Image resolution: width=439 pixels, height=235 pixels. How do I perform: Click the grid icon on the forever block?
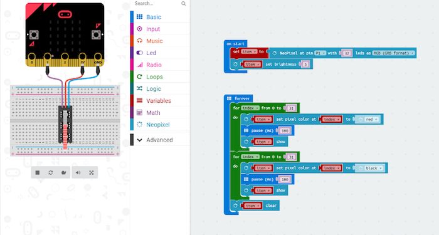point(229,98)
